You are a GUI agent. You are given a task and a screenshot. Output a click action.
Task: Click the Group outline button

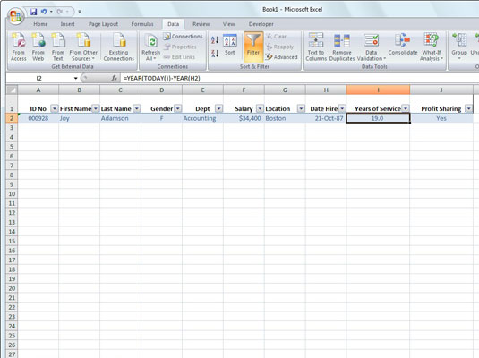click(x=459, y=47)
